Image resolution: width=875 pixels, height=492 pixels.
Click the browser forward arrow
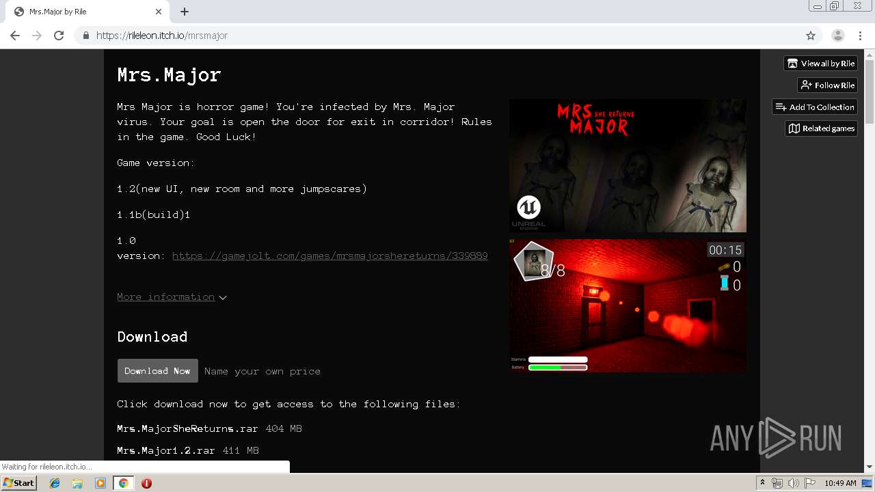pos(37,36)
